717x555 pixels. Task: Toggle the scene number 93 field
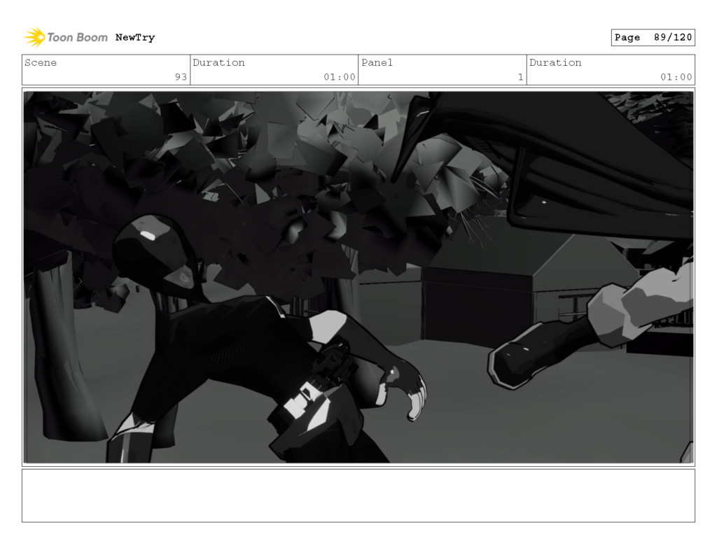[180, 78]
